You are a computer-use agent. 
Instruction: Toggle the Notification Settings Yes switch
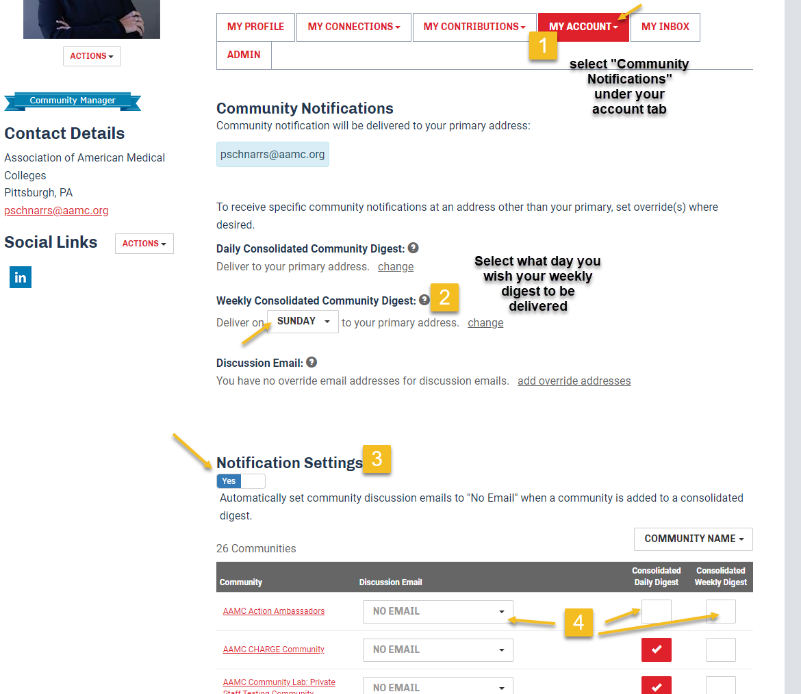[240, 481]
